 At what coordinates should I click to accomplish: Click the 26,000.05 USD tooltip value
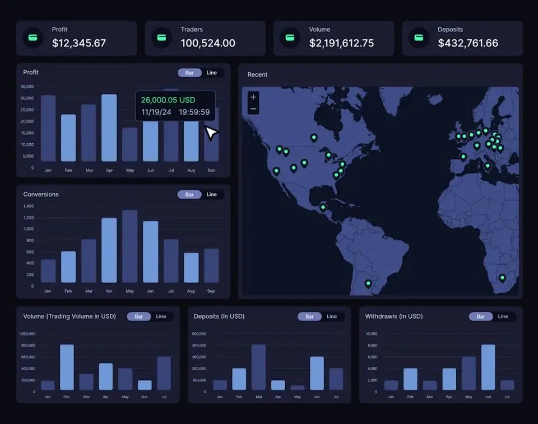point(168,100)
